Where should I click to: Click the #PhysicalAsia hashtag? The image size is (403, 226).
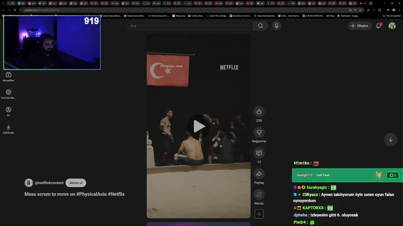91,194
